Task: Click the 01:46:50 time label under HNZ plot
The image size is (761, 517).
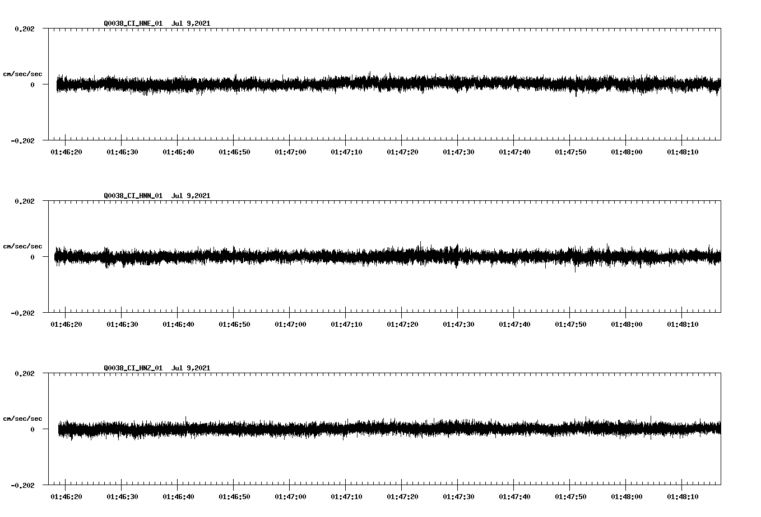Action: pyautogui.click(x=234, y=497)
